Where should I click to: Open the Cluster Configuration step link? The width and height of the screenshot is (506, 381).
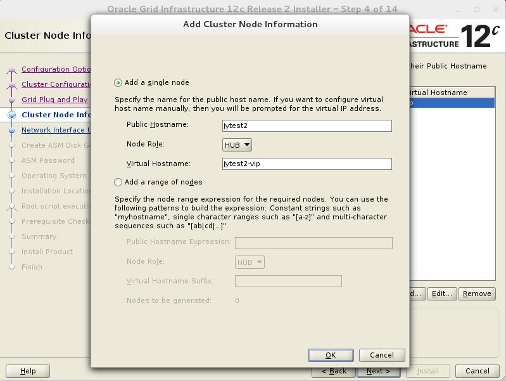point(56,84)
